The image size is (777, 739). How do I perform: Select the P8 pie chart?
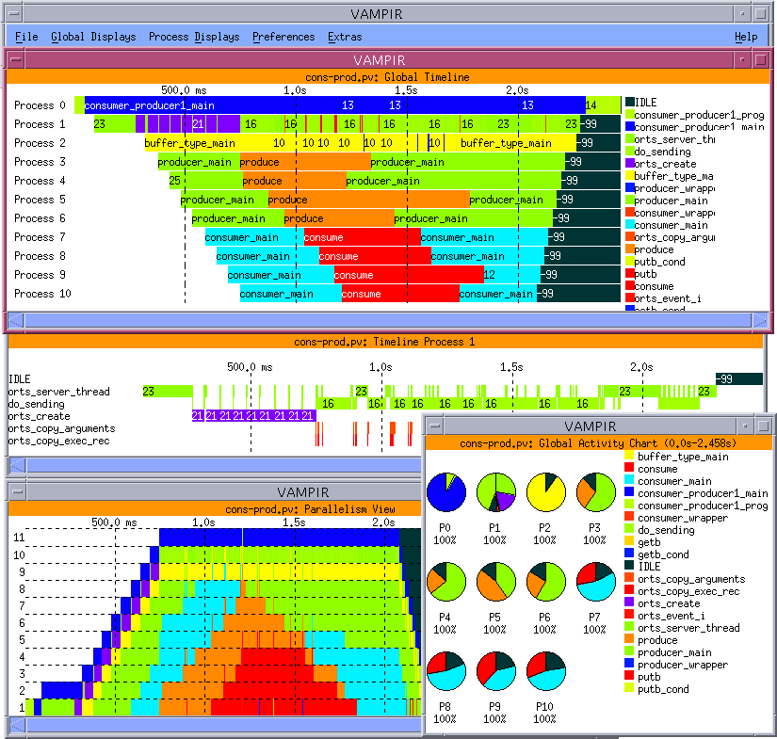coord(446,671)
